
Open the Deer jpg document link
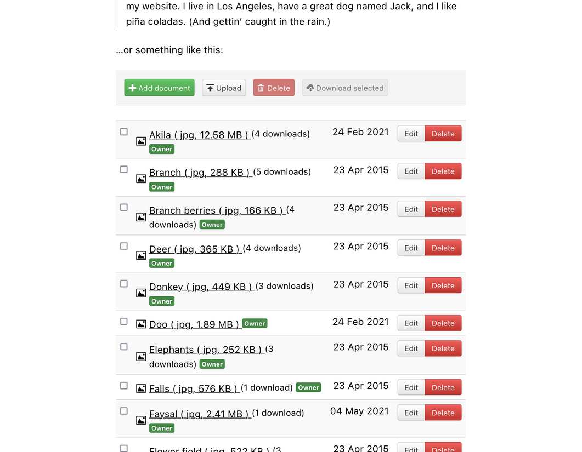196,249
